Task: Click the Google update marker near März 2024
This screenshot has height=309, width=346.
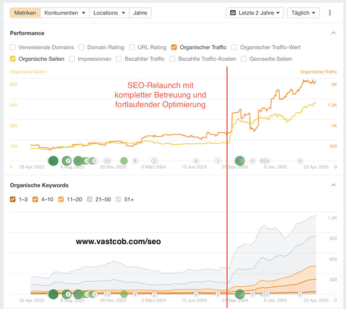Action: point(154,161)
